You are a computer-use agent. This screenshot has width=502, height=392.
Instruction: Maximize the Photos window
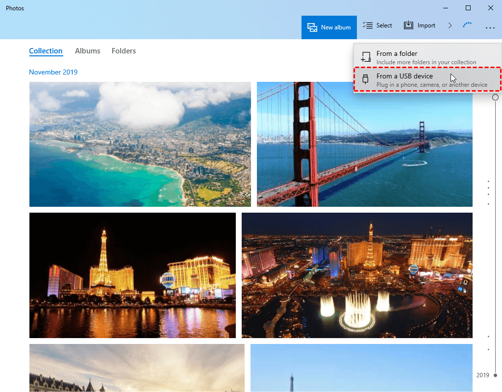click(468, 8)
